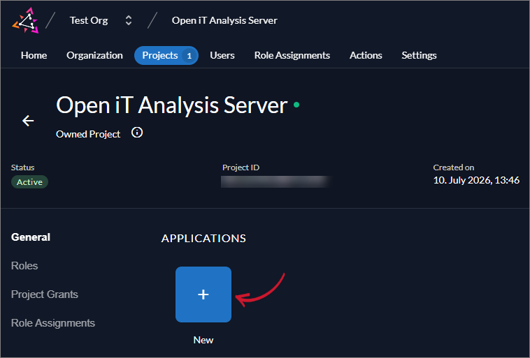Click the blurred Project ID value
This screenshot has width=530, height=358.
click(275, 181)
